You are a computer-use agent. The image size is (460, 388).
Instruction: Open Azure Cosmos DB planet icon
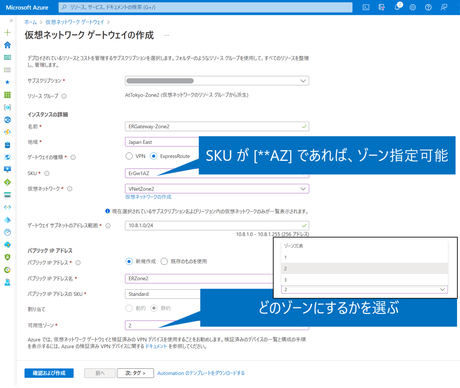pyautogui.click(x=7, y=157)
